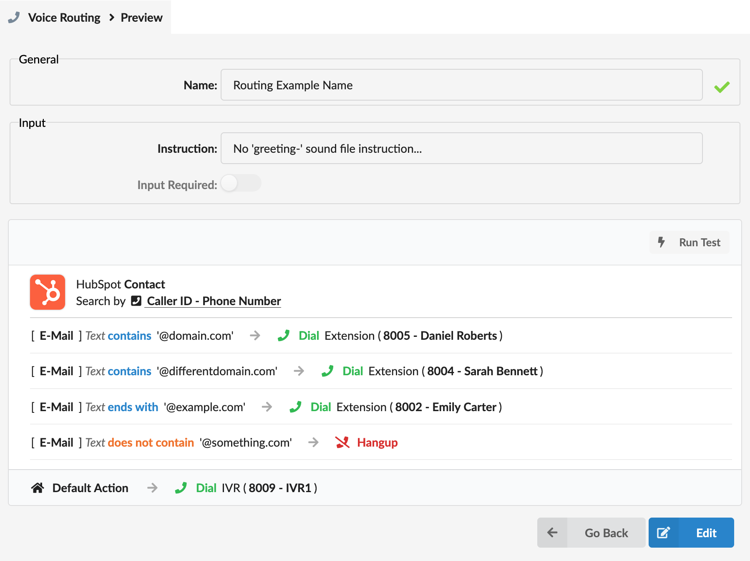Click the home icon beside Default Action
750x561 pixels.
click(38, 488)
